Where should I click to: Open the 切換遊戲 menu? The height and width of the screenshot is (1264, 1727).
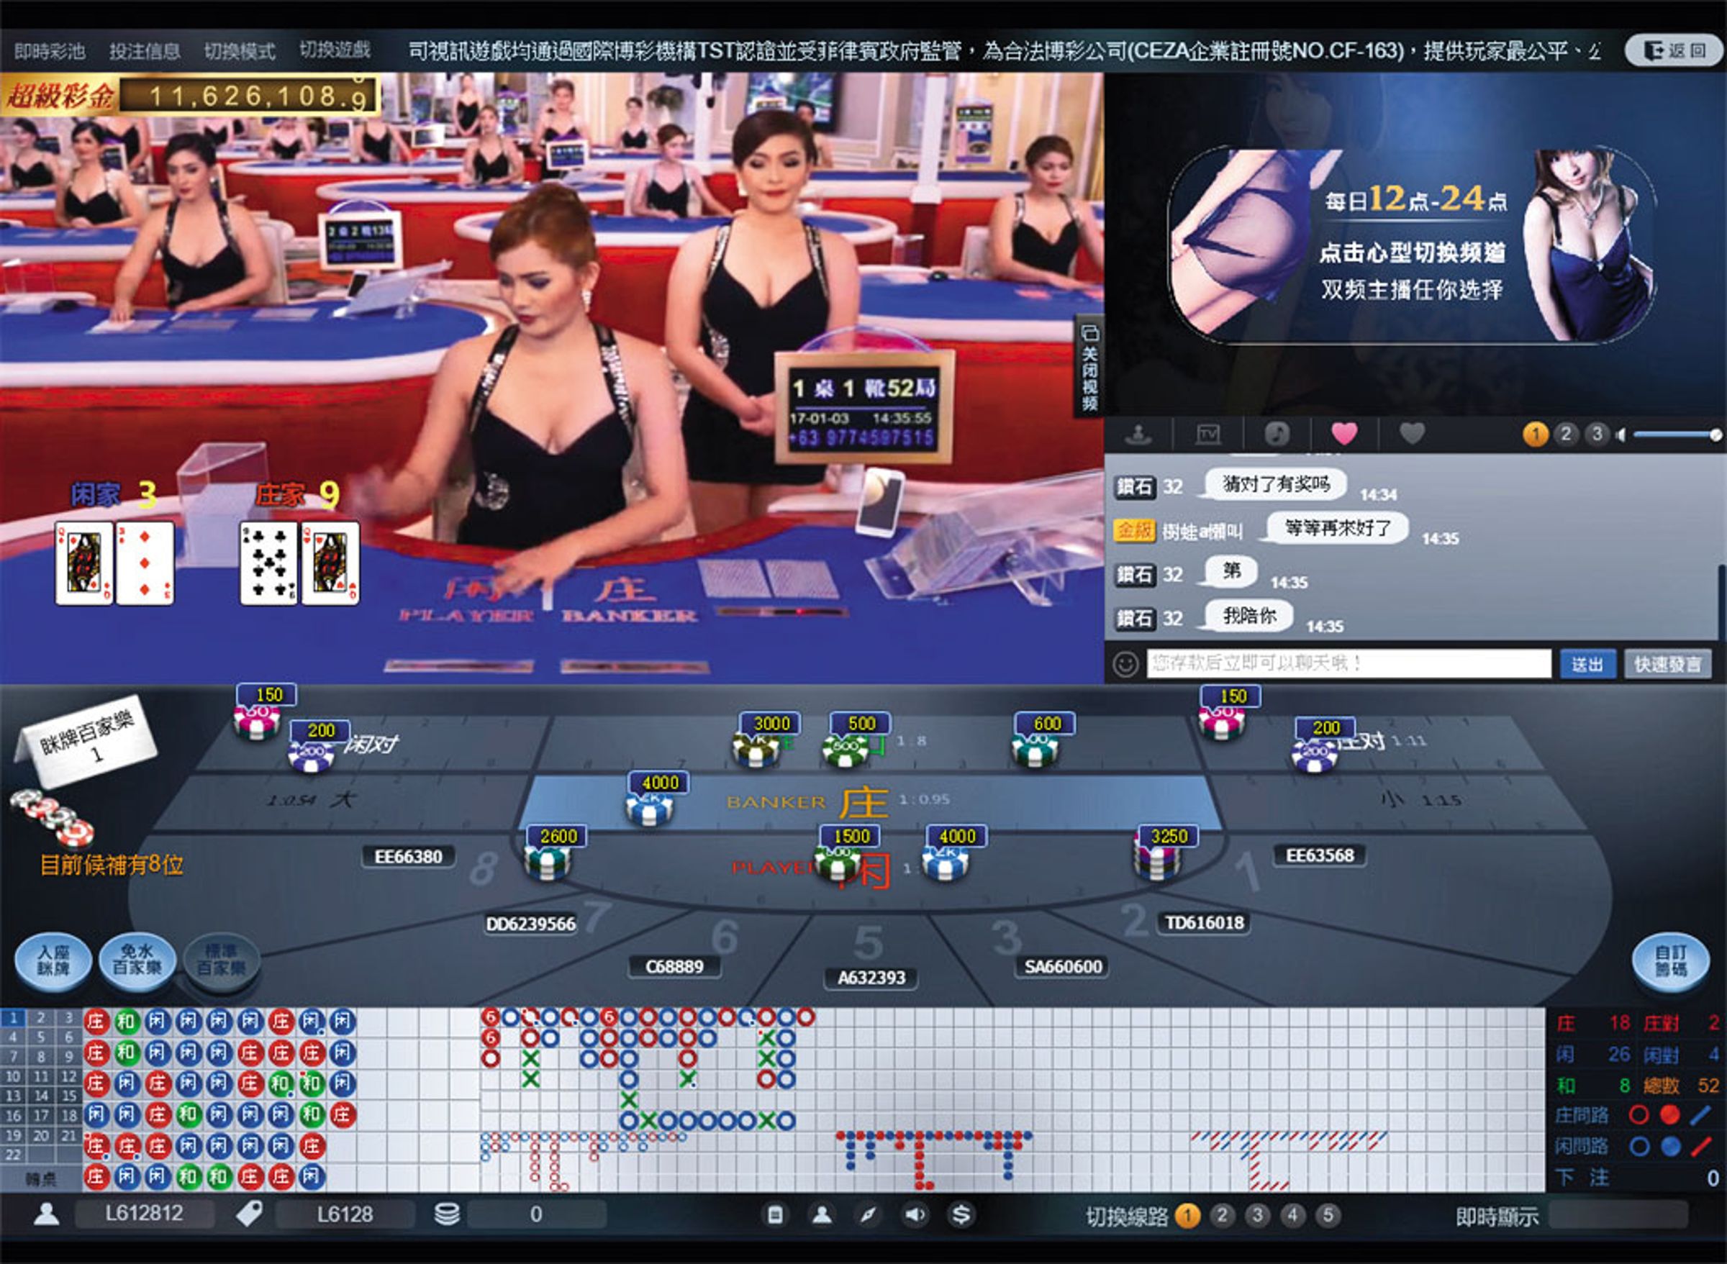335,50
